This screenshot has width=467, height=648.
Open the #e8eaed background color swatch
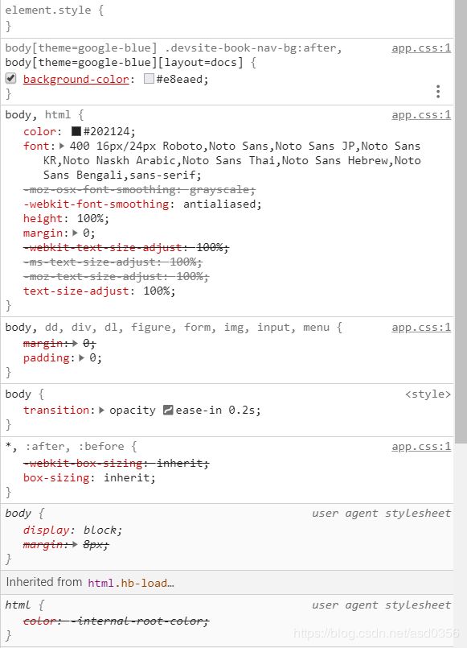149,79
